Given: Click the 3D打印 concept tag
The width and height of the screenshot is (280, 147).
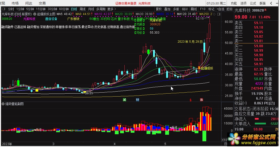Looking at the screenshot, I should (105, 19).
